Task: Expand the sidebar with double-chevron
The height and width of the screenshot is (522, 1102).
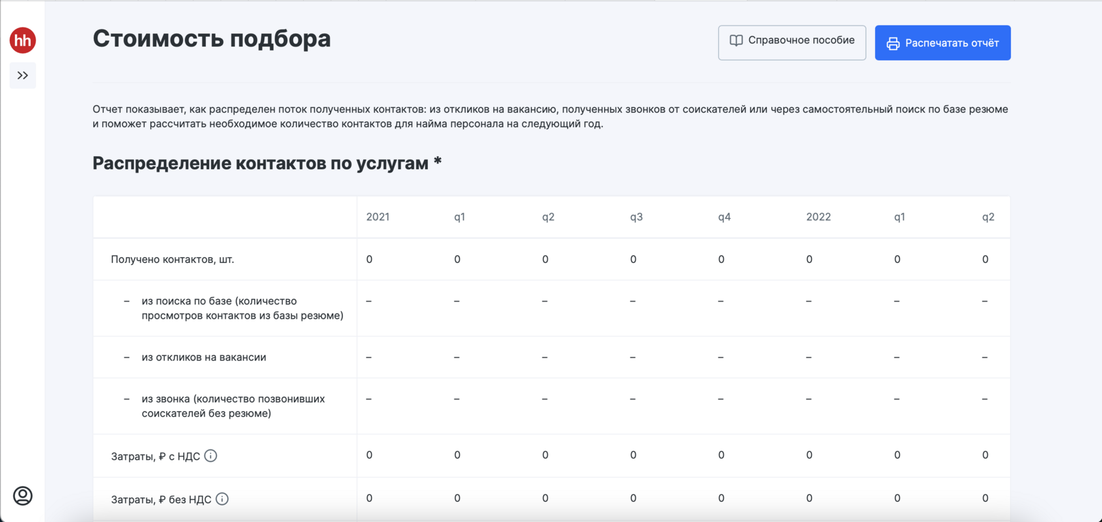Action: (23, 75)
